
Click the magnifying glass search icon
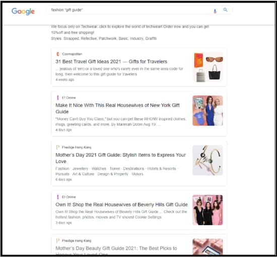[x=225, y=10]
